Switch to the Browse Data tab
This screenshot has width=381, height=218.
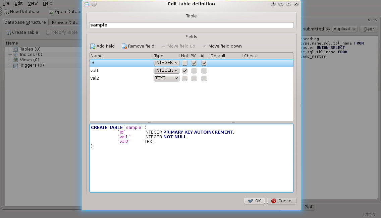pyautogui.click(x=65, y=22)
